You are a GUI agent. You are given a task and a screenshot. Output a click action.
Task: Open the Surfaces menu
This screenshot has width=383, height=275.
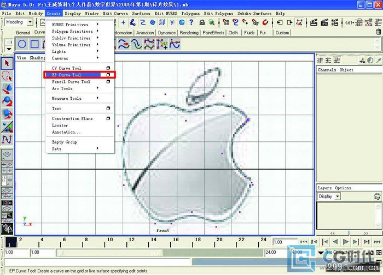tap(141, 14)
